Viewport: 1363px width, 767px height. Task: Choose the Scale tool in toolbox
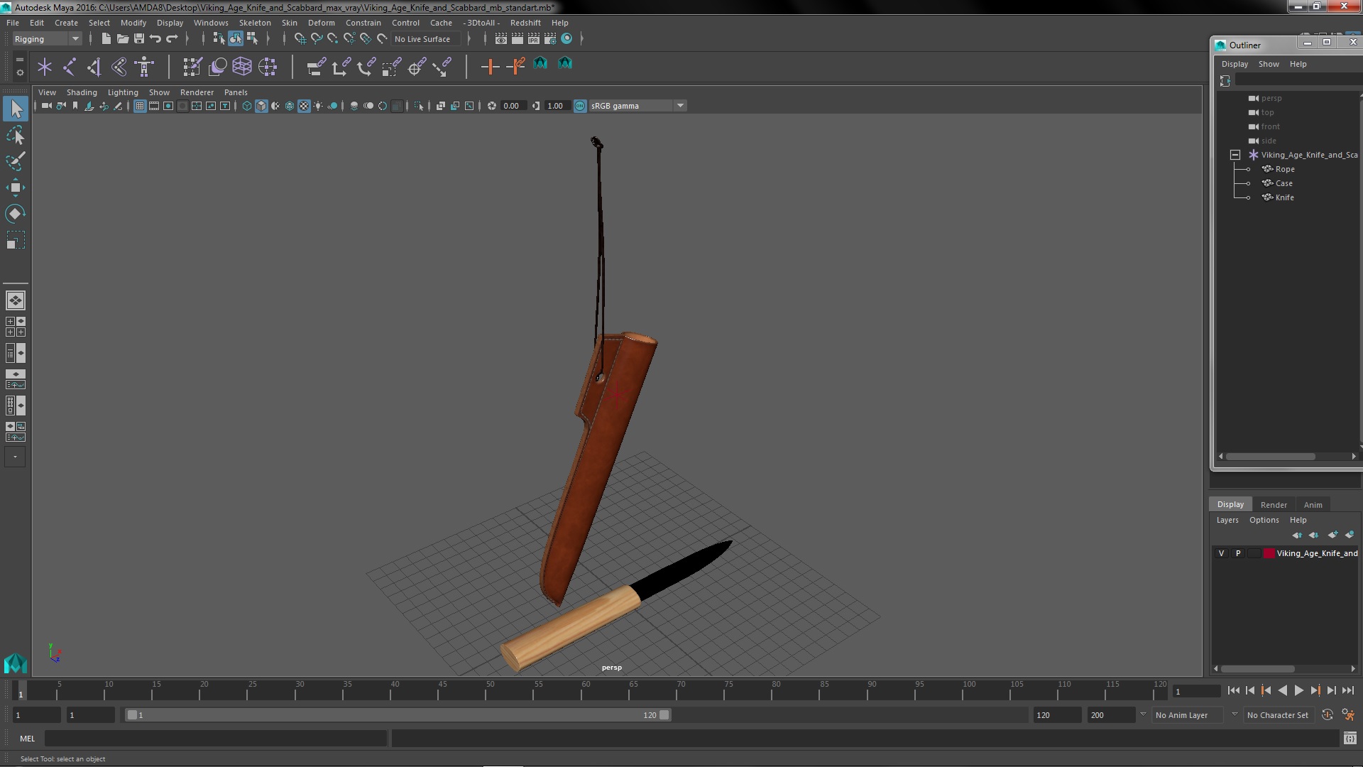(16, 240)
